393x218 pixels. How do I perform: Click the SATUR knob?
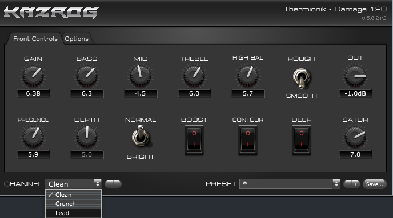[355, 137]
